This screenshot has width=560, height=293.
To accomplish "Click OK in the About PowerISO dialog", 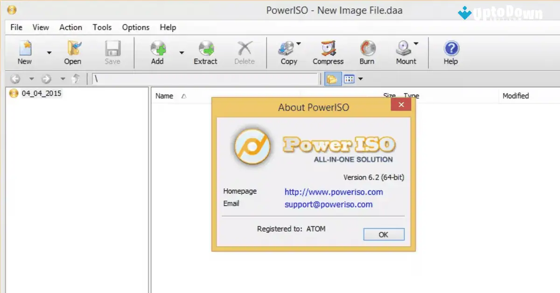I will [383, 234].
